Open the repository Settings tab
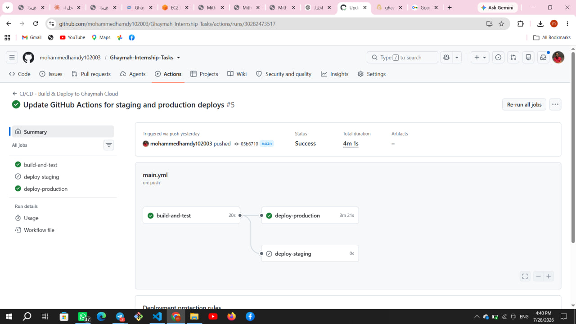The width and height of the screenshot is (576, 324). 371,74
